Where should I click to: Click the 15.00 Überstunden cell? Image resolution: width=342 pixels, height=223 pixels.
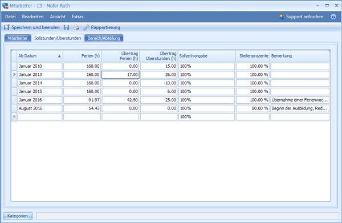[159, 66]
